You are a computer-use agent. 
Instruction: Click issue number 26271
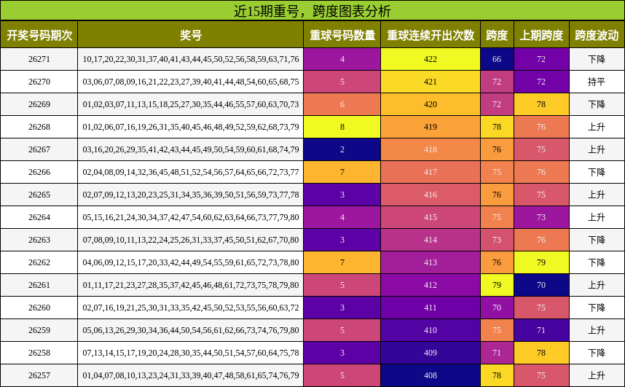click(39, 59)
